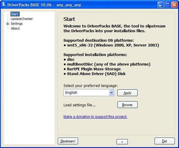Click the 'Start' page heading
Viewport: 179px width, 148px height.
69,19
